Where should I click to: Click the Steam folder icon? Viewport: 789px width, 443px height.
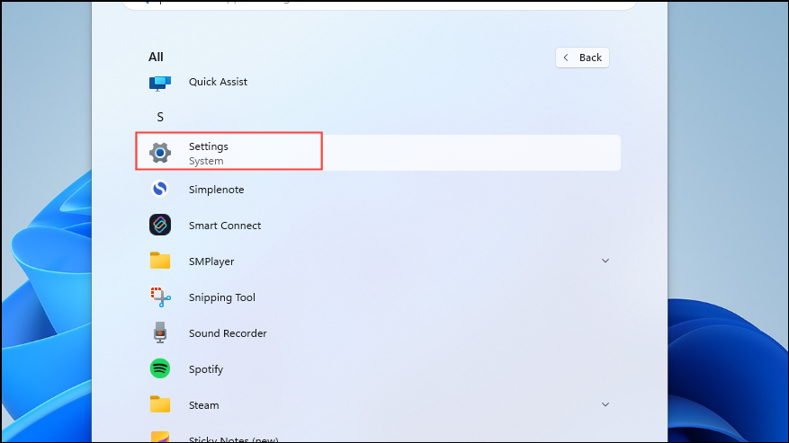(x=160, y=404)
